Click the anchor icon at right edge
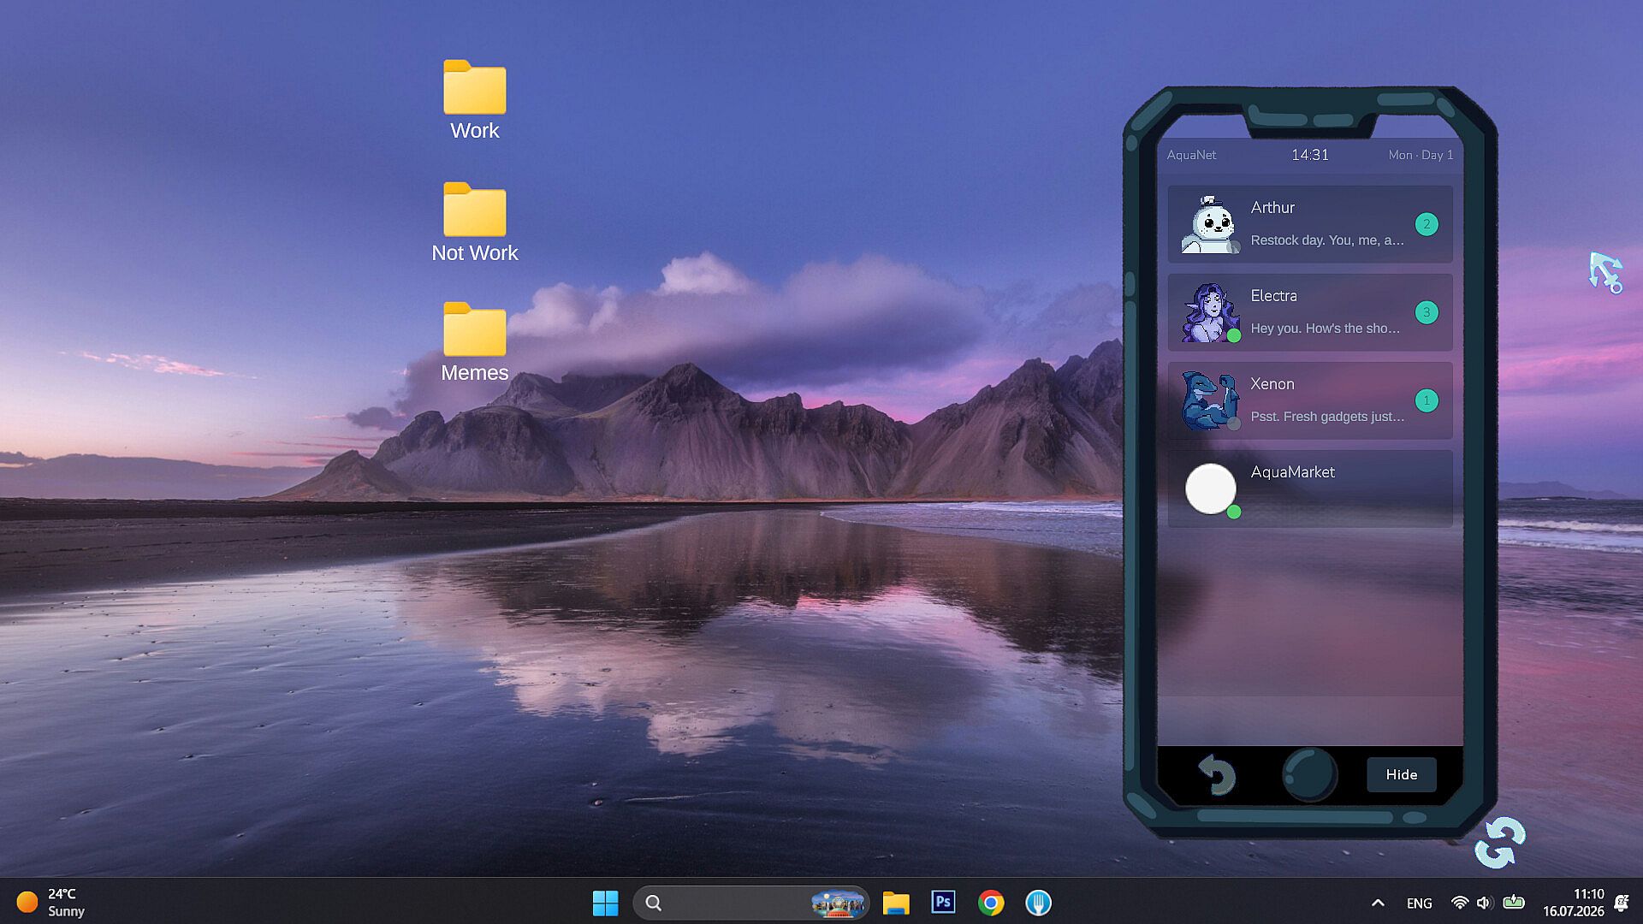 click(1606, 273)
